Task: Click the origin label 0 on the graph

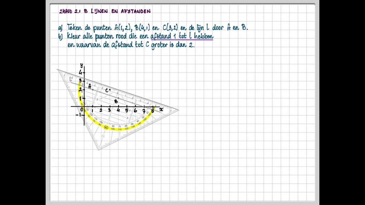Action: point(82,110)
